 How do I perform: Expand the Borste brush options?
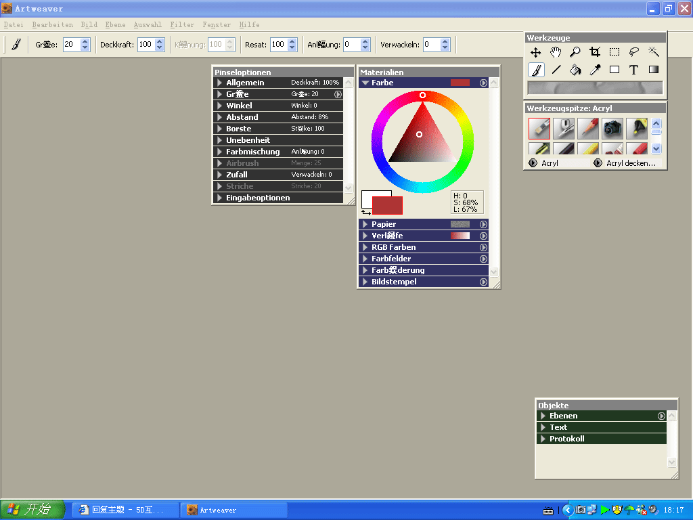tap(219, 129)
